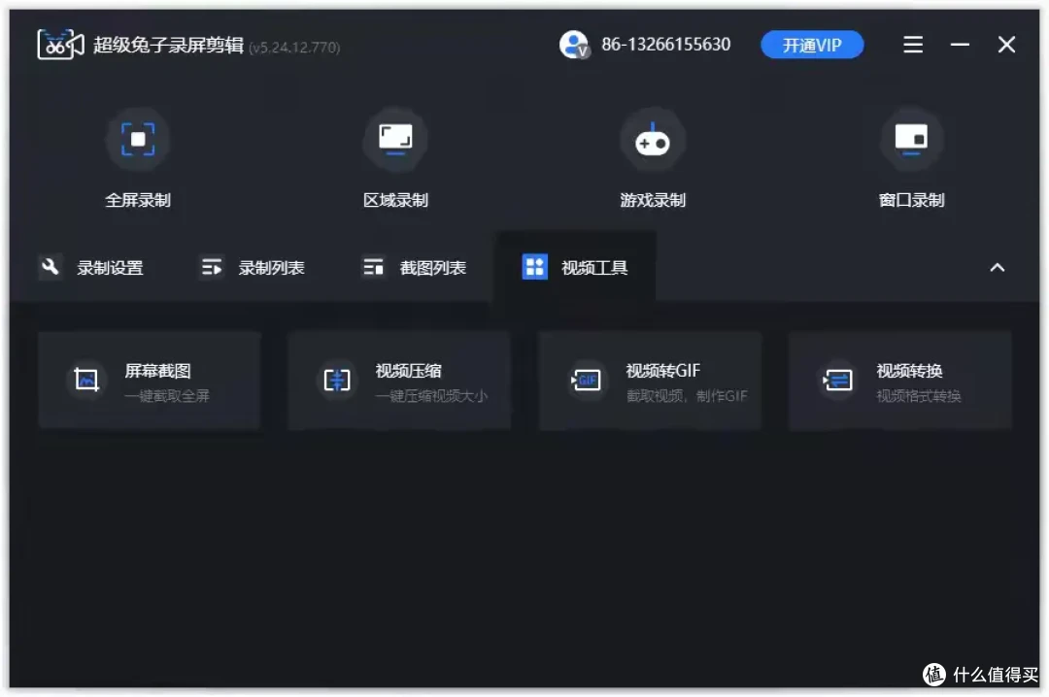Close the recorder window

1006,45
